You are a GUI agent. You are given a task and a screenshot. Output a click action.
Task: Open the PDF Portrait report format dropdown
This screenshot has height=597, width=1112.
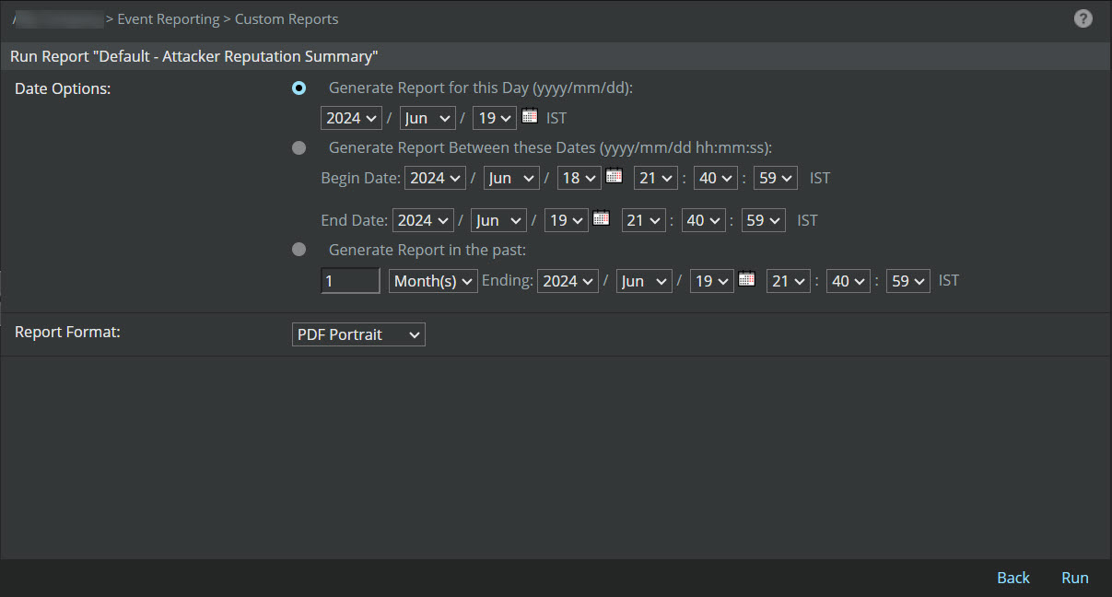coord(358,334)
